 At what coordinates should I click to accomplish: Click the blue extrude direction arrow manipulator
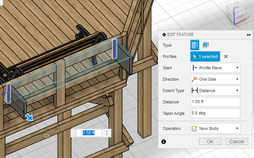29,117
